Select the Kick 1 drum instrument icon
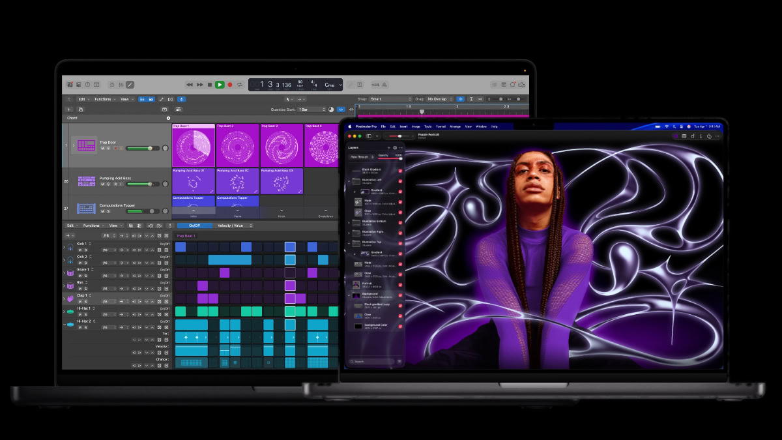The image size is (782, 440). coord(70,247)
